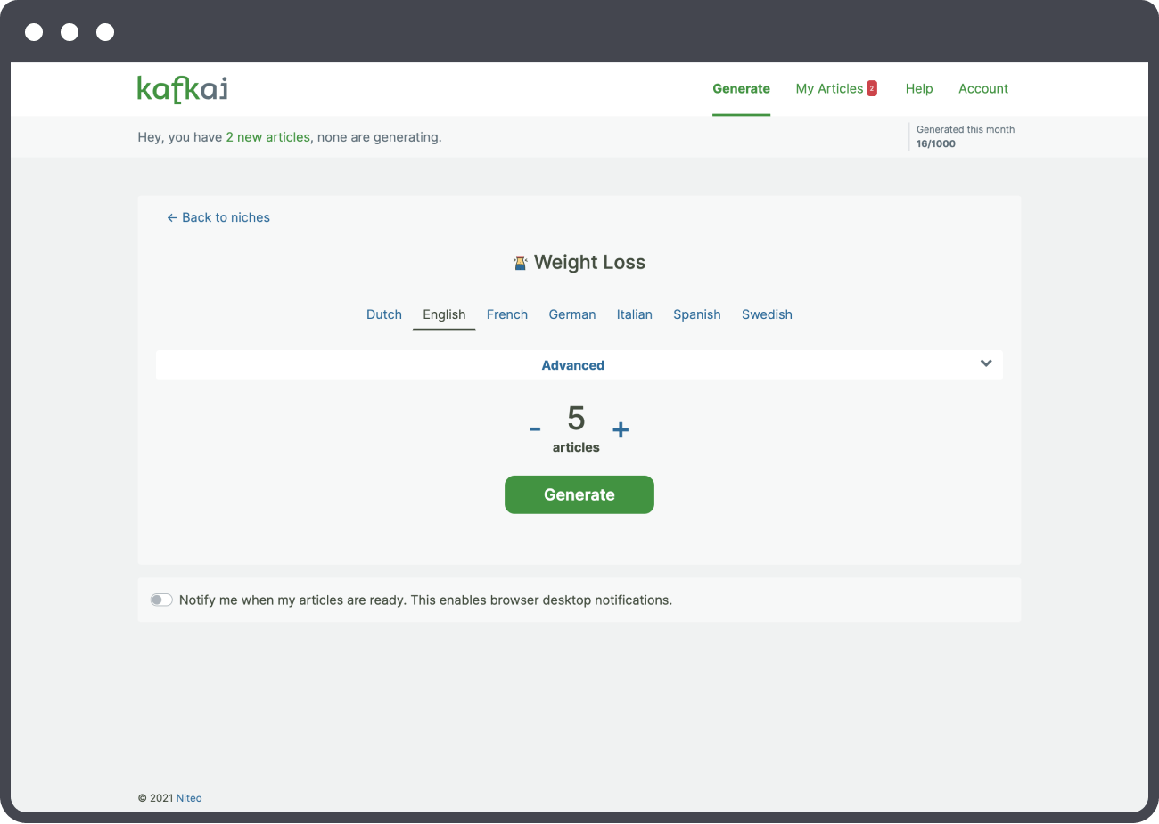Click the Weight Loss niche emoji icon
This screenshot has height=824, width=1159.
click(x=520, y=261)
